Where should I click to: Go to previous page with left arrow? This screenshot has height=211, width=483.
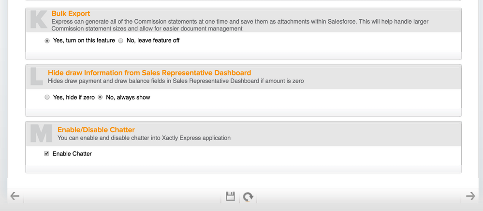coord(15,196)
